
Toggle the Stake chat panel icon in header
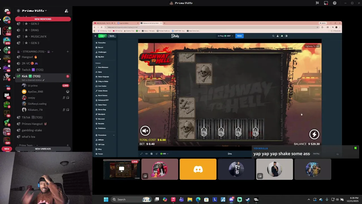(x=286, y=36)
